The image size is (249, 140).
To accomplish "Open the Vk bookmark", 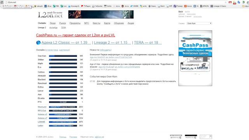I will [x=196, y=6].
